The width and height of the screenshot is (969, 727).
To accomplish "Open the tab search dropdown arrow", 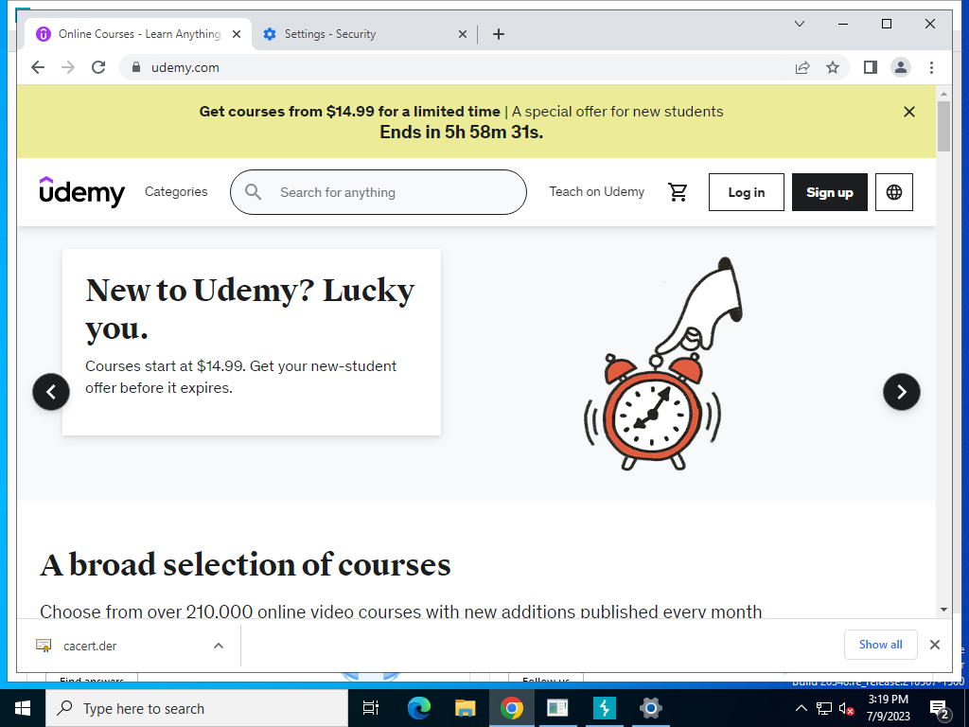I will pos(799,24).
